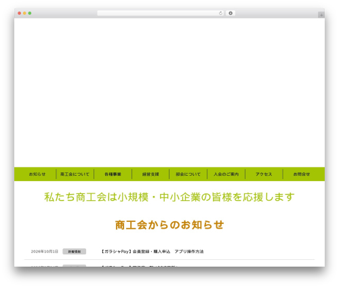
Task: Click the round icon button beside the address bar
Action: click(231, 14)
